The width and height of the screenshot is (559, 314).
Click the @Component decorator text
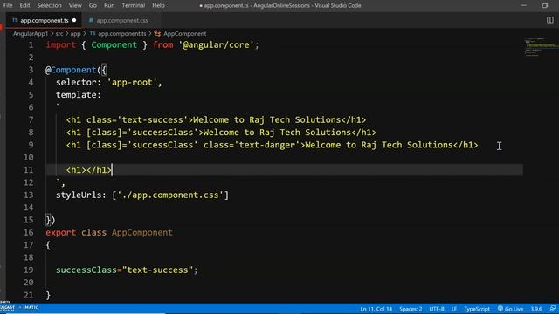pos(71,70)
